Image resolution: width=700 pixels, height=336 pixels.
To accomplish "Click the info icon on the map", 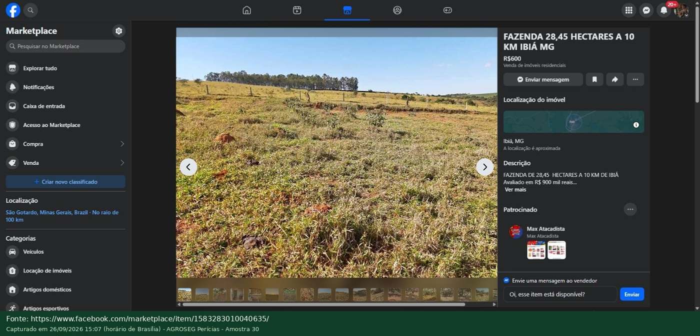I will tap(636, 125).
